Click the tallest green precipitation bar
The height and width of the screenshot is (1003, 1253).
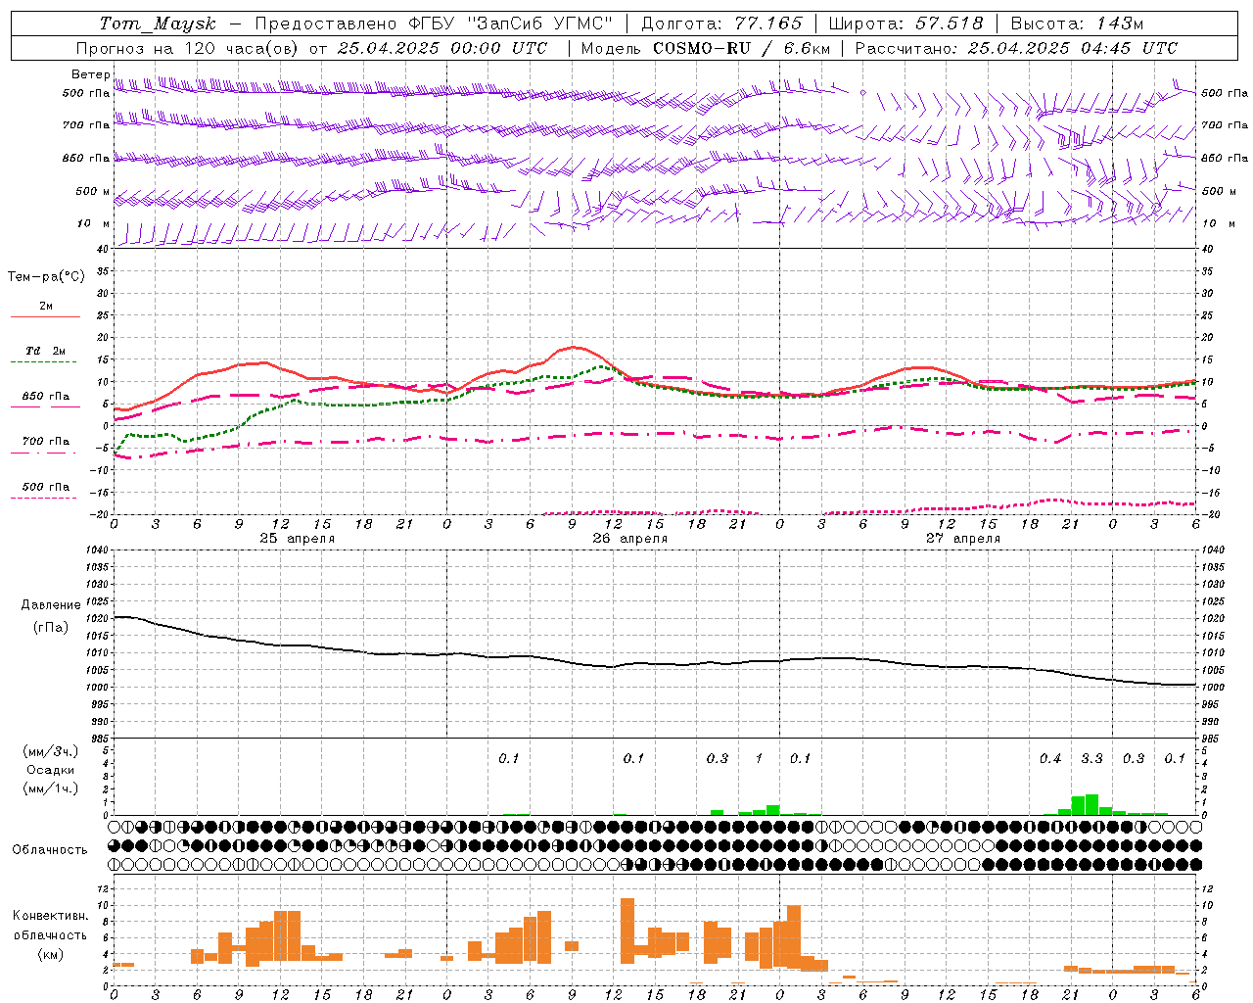[x=1091, y=804]
